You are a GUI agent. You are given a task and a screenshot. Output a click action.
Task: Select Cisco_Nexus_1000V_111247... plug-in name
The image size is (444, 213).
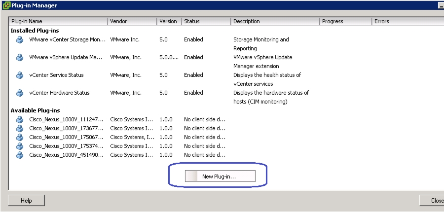pos(66,119)
